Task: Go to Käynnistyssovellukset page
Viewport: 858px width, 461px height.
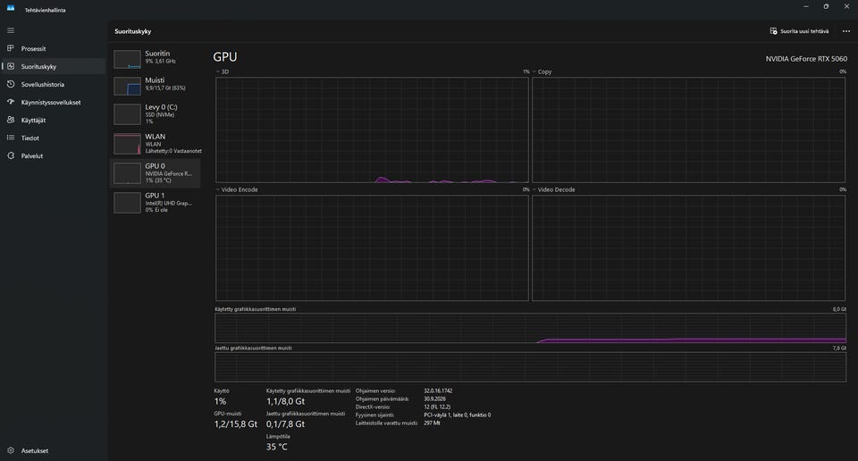Action: [53, 102]
